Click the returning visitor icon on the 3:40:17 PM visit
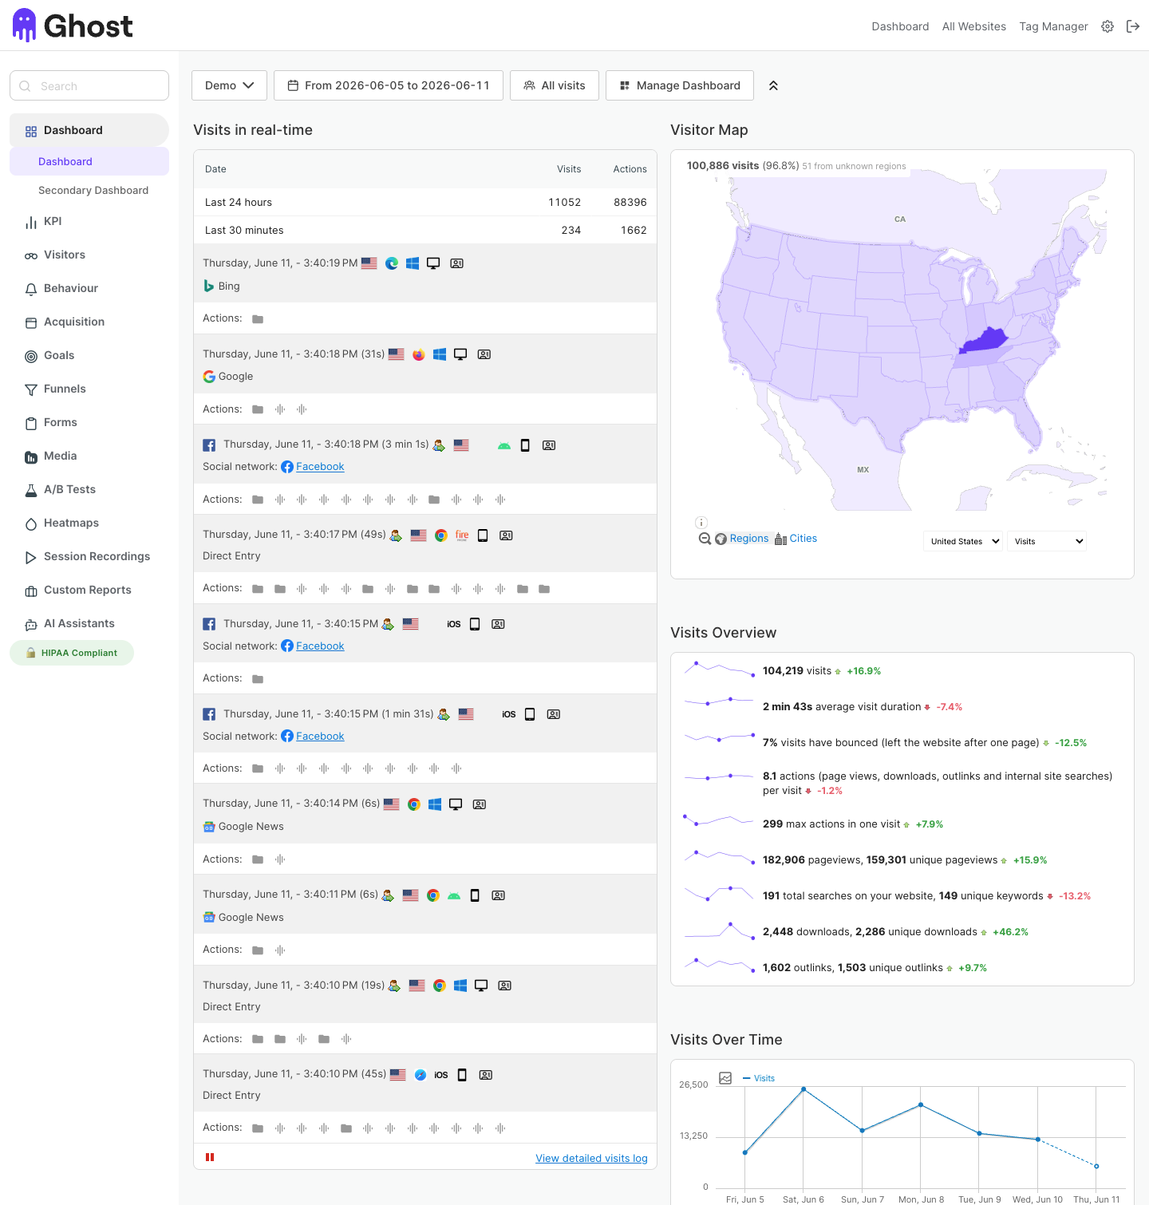Screen dimensions: 1149x1205 coord(396,535)
